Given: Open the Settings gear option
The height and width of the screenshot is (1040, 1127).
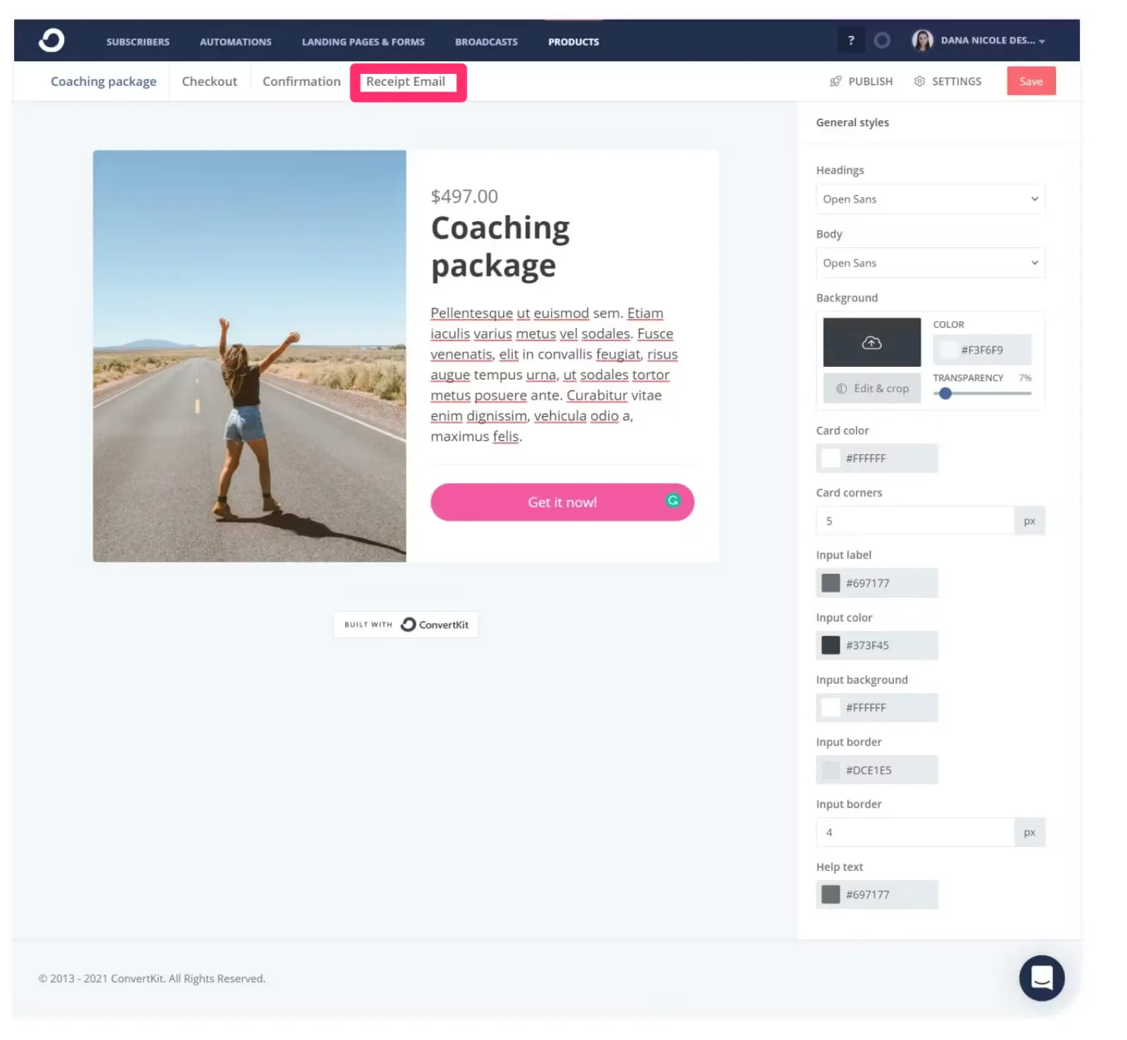Looking at the screenshot, I should coord(947,82).
